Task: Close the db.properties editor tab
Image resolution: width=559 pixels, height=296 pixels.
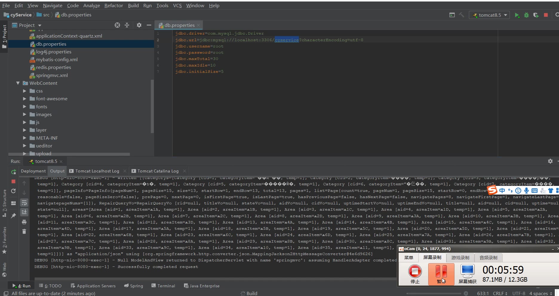Action: click(198, 25)
